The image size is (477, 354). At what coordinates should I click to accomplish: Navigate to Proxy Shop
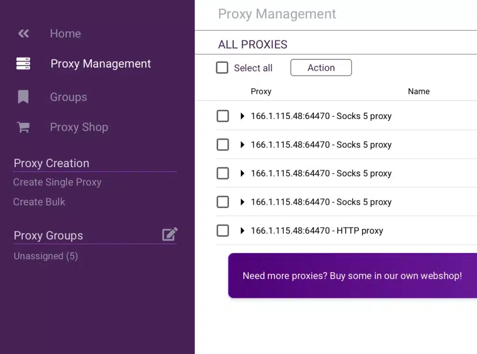pyautogui.click(x=79, y=127)
